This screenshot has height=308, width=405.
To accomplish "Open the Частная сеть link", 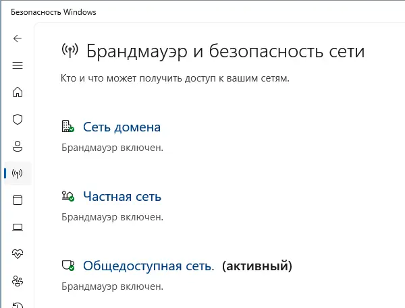I will click(x=122, y=196).
